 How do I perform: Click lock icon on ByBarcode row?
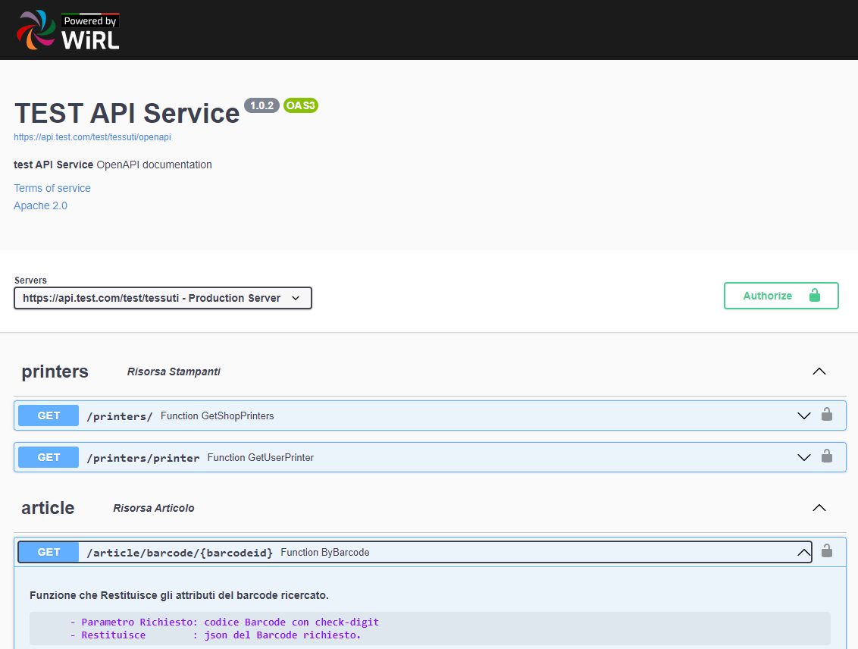click(x=827, y=551)
